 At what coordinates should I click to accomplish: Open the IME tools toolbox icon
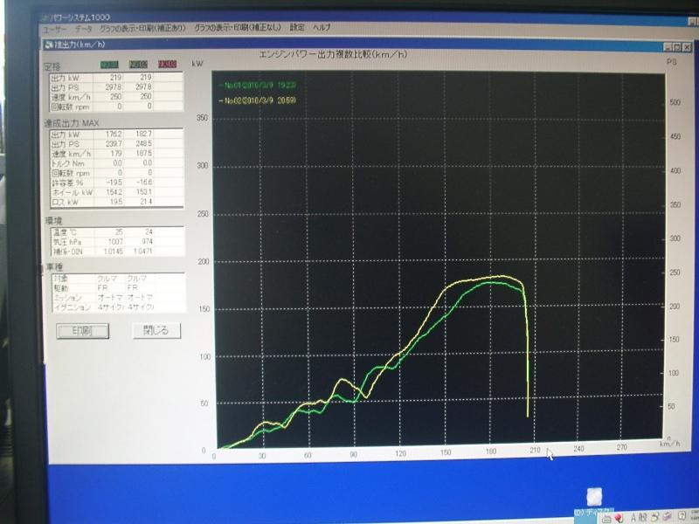click(667, 516)
